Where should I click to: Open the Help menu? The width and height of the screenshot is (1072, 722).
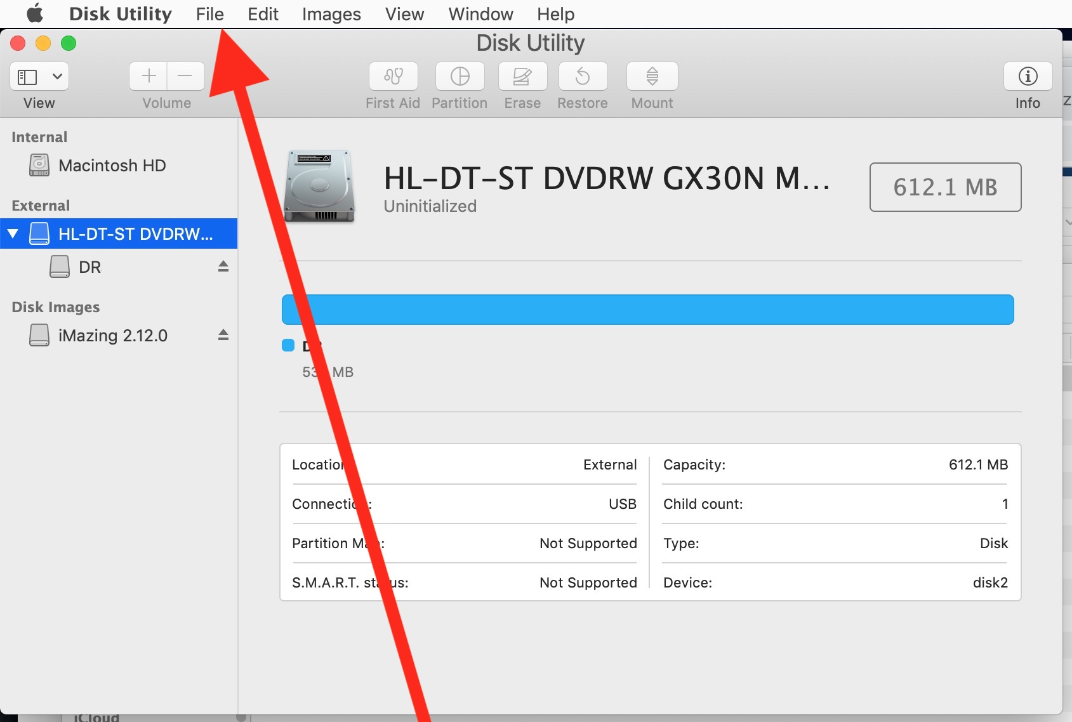(555, 14)
